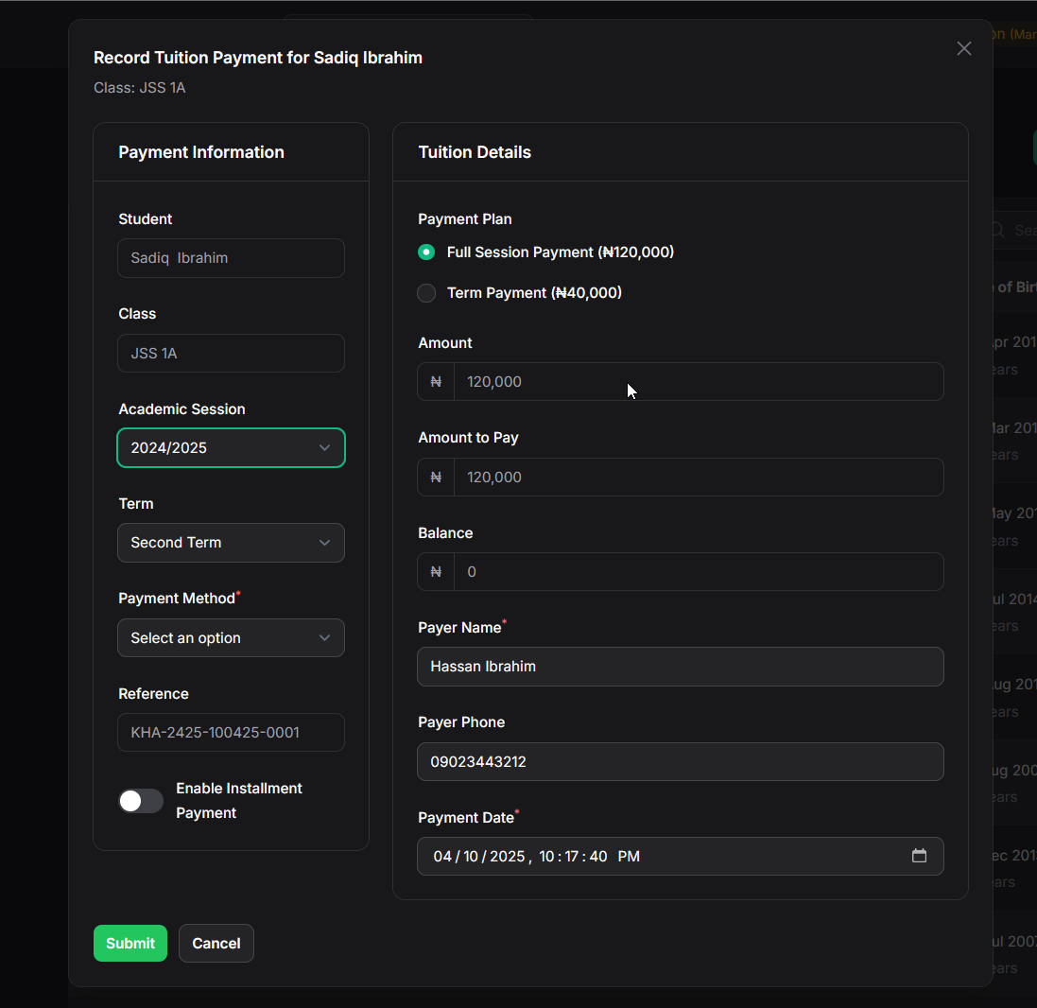The width and height of the screenshot is (1037, 1008).
Task: Submit the tuition payment form
Action: coord(130,943)
